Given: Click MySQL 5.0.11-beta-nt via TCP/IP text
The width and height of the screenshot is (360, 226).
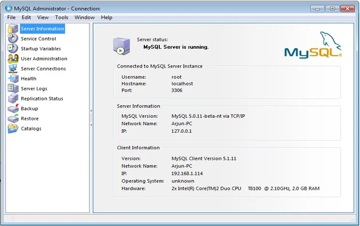Looking at the screenshot, I should click(208, 116).
